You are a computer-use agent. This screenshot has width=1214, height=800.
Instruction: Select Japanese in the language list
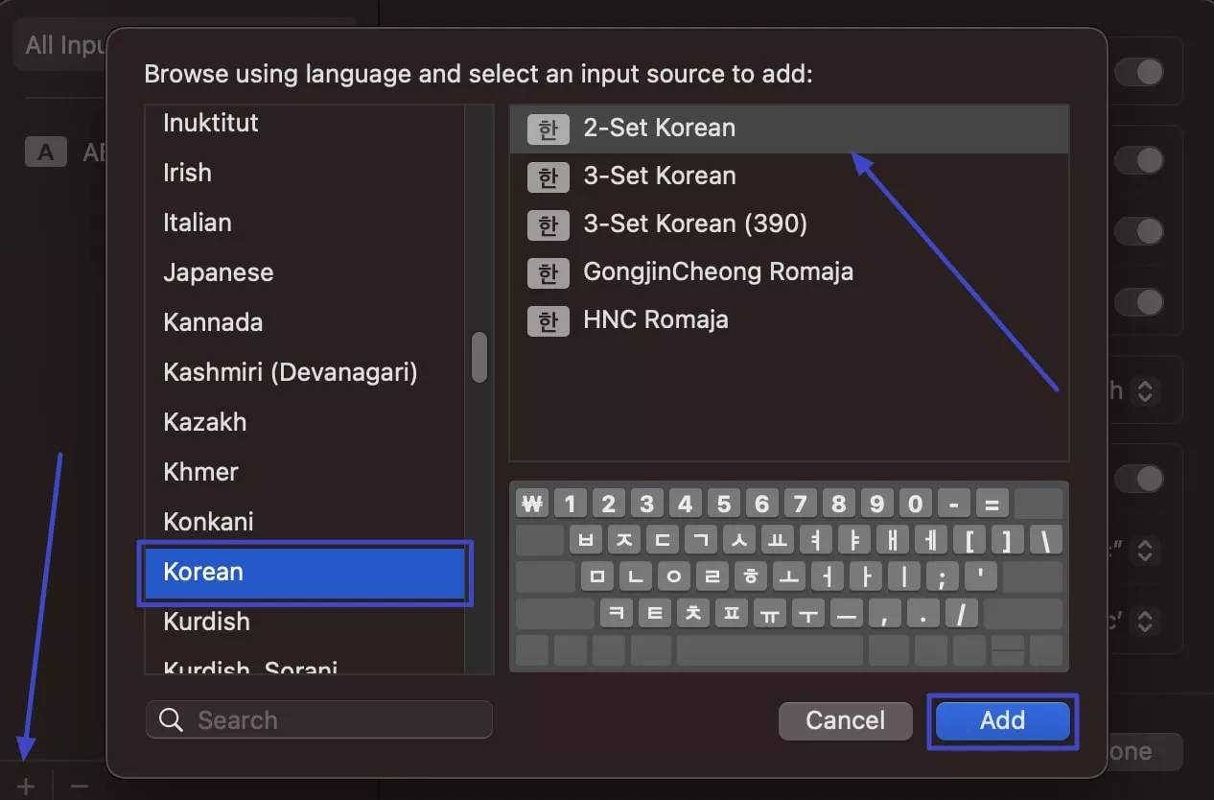pyautogui.click(x=219, y=272)
